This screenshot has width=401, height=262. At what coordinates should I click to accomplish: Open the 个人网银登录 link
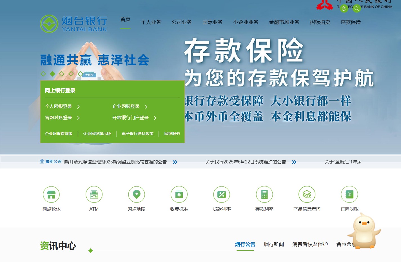tap(59, 106)
